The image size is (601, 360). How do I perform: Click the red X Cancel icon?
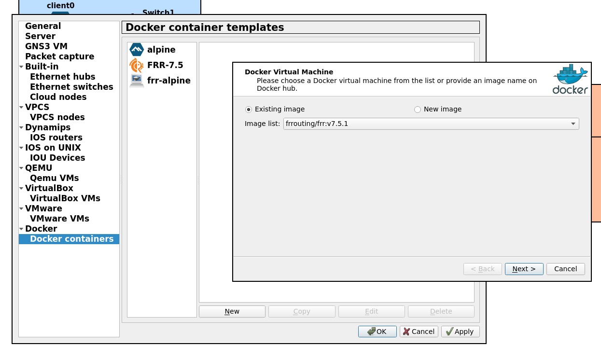point(406,332)
